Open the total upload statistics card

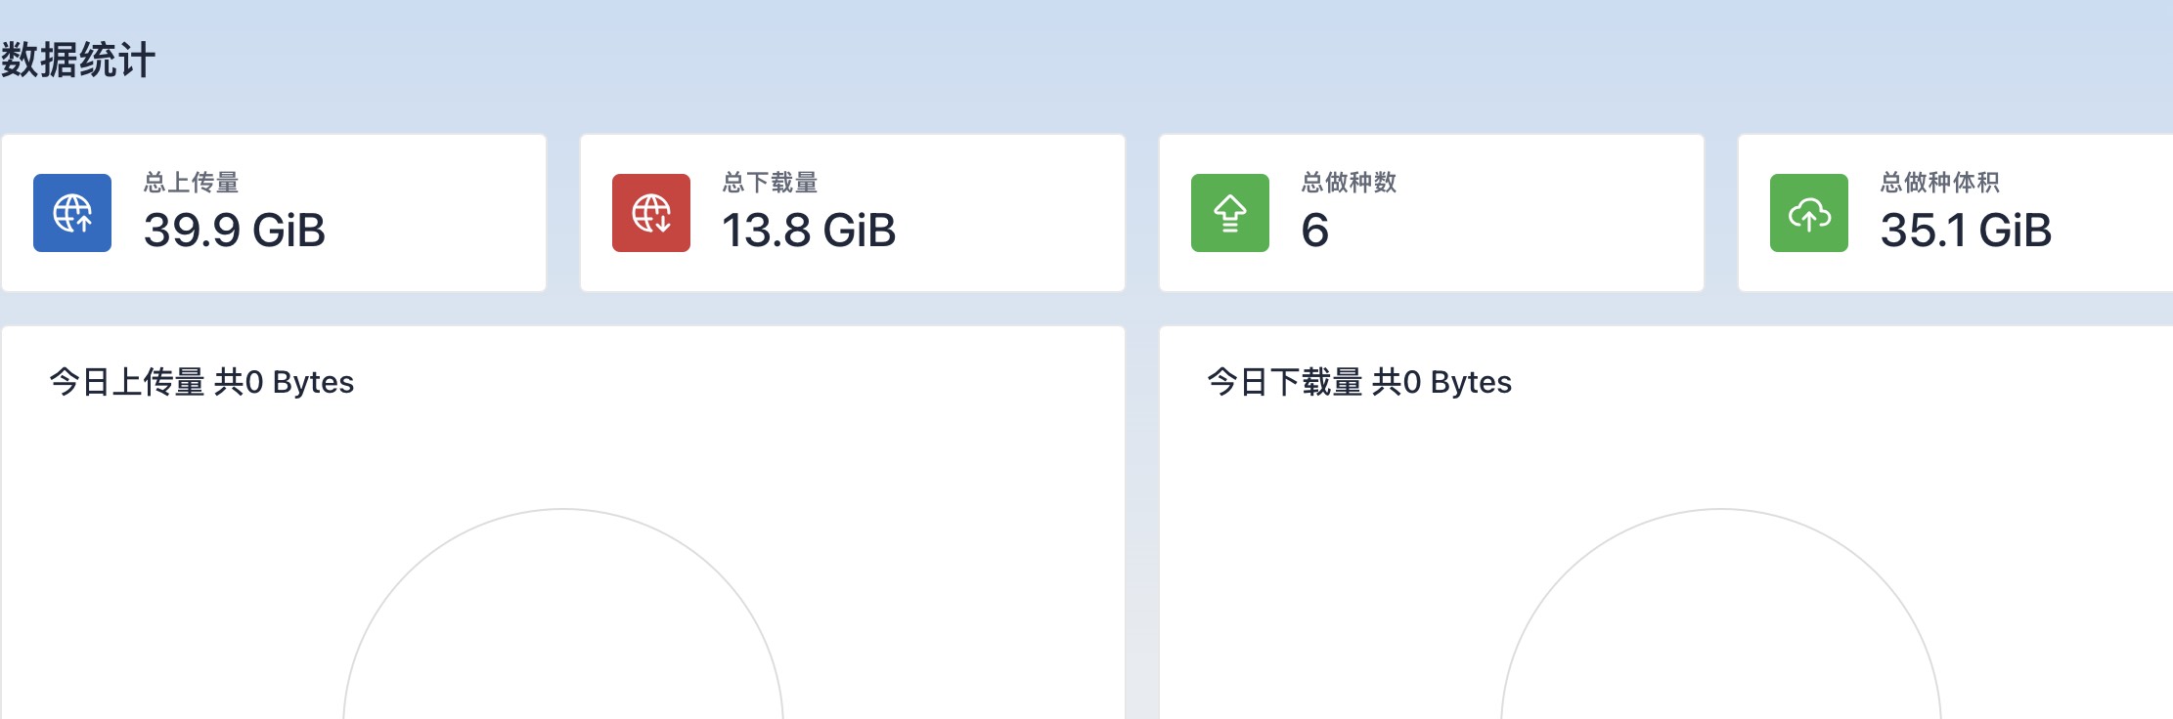274,213
